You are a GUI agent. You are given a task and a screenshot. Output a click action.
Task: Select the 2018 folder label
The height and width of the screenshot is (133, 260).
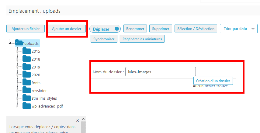[36, 59]
